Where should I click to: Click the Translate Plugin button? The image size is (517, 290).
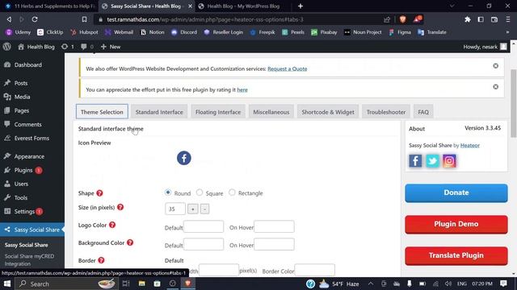(456, 256)
